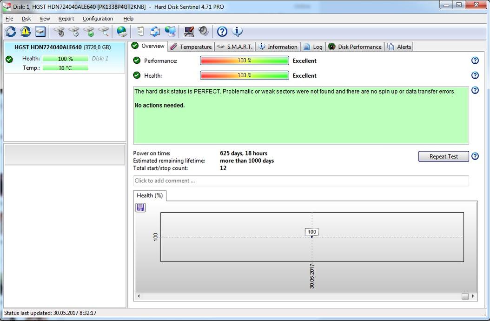The width and height of the screenshot is (490, 321).
Task: Click the title bar application icon
Action: (x=7, y=7)
